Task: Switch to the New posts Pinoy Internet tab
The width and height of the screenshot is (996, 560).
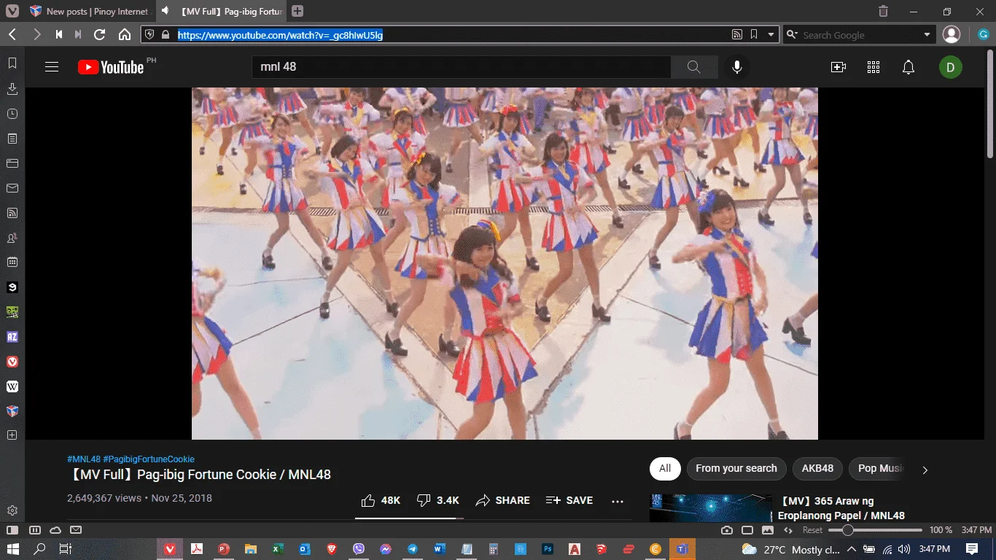Action: point(90,11)
